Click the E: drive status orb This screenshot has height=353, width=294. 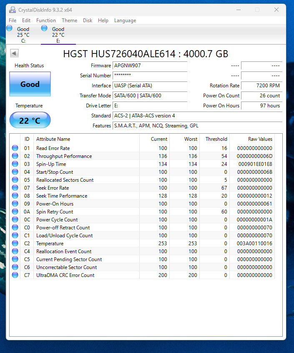click(x=44, y=28)
